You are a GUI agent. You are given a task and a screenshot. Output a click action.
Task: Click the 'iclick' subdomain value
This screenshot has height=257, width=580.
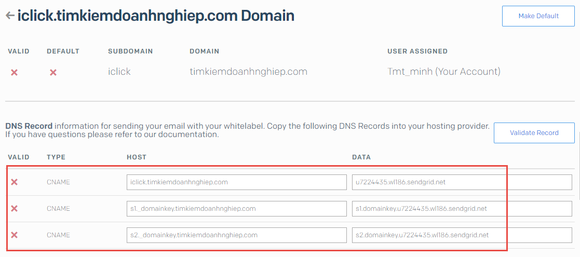pos(119,71)
